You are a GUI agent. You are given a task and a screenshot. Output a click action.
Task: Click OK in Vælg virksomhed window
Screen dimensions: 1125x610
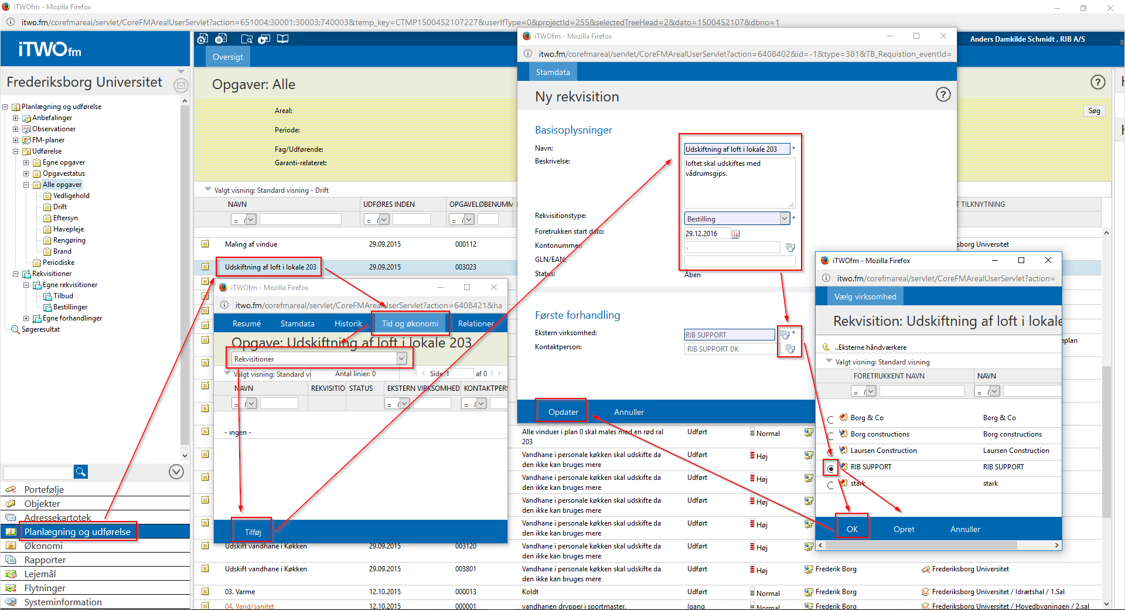click(852, 529)
